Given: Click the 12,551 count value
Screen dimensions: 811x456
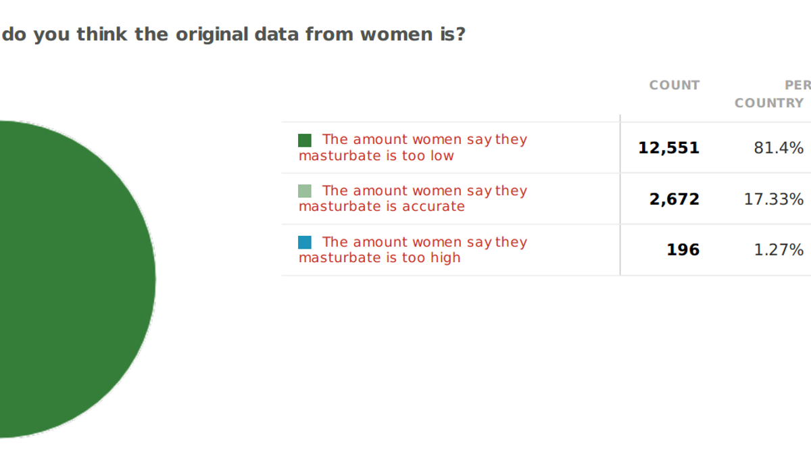Looking at the screenshot, I should point(668,147).
